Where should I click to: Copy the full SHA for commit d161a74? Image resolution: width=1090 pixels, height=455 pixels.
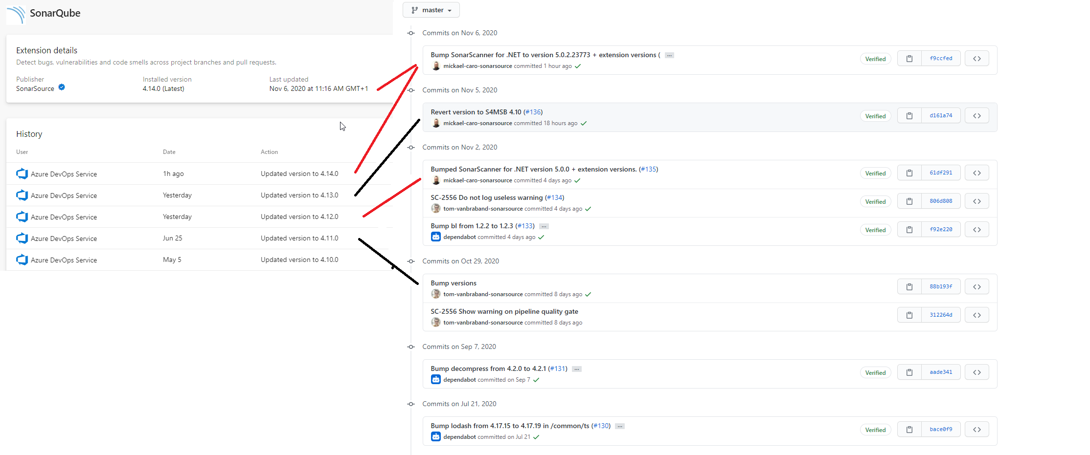tap(909, 116)
